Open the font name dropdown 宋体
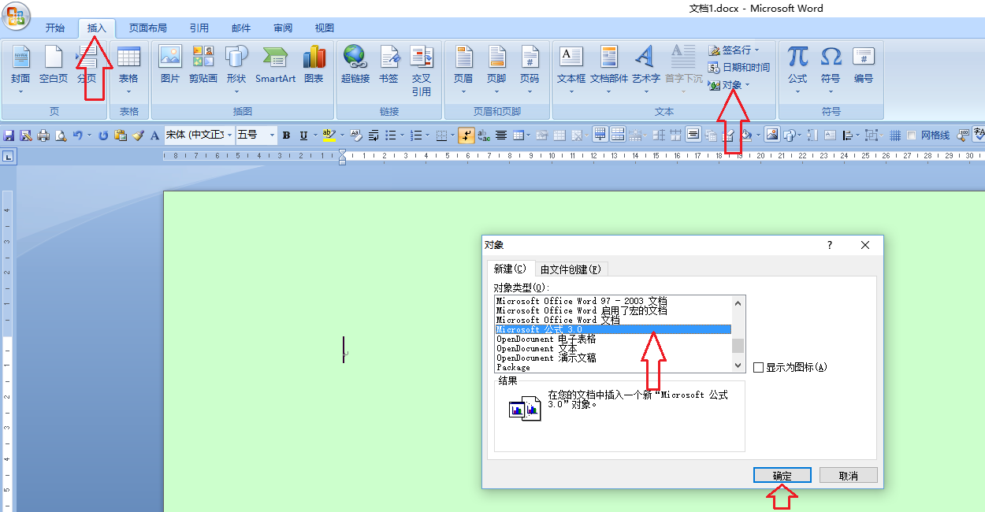The width and height of the screenshot is (985, 512). point(230,135)
